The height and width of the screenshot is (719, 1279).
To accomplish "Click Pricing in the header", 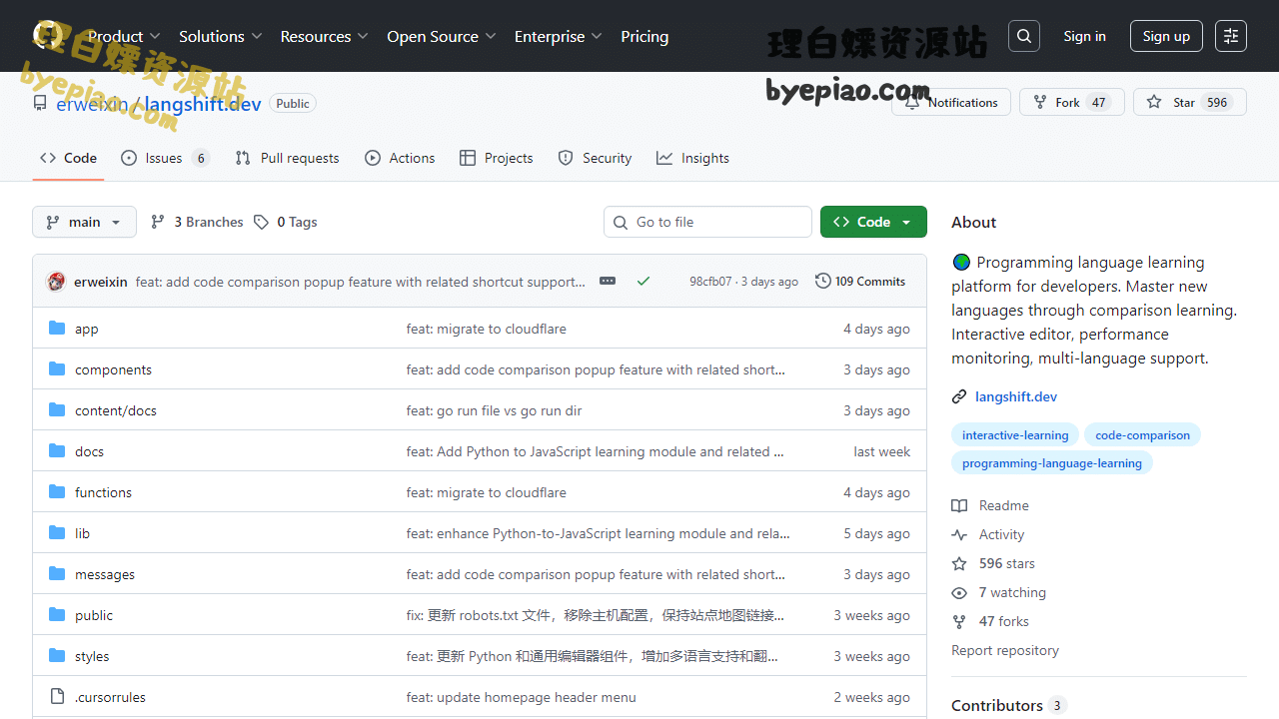I will [644, 36].
